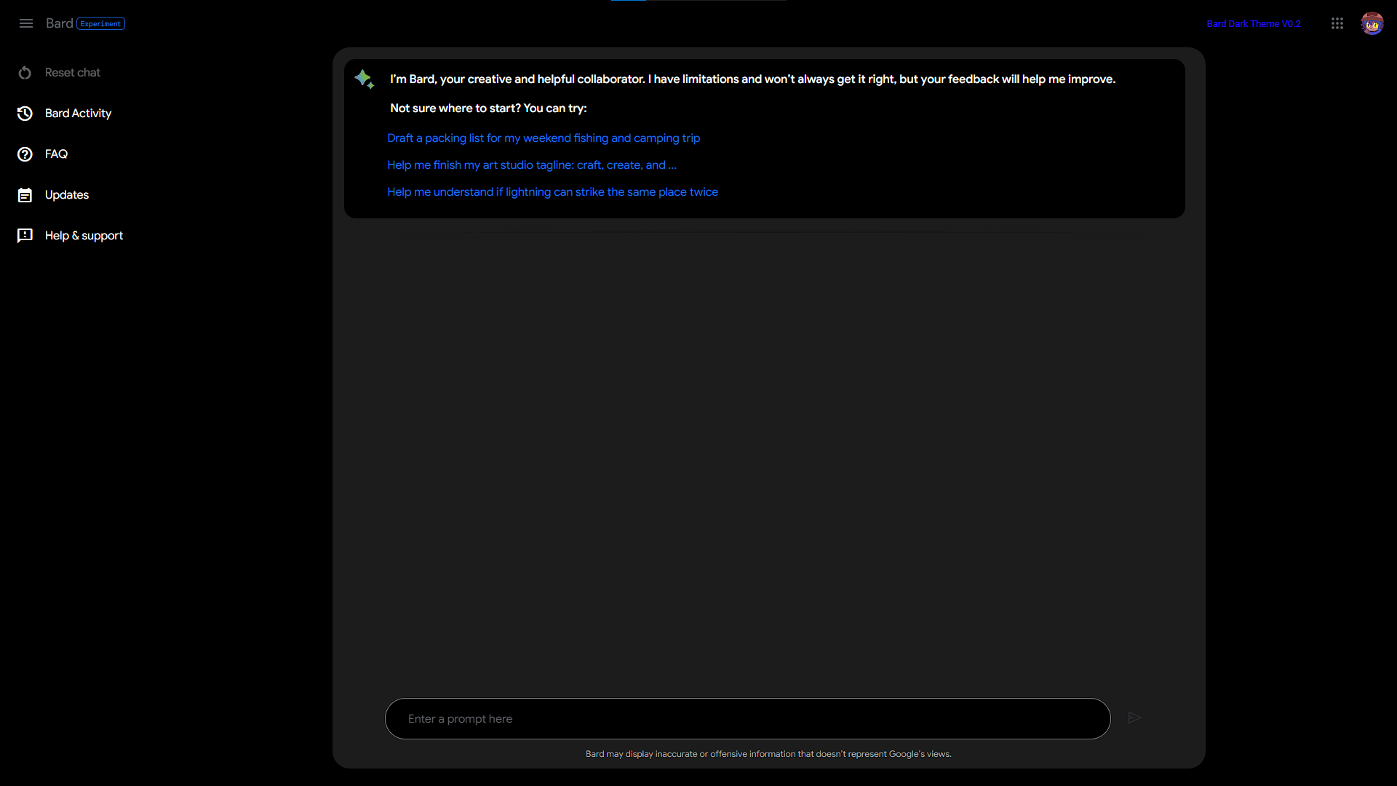Focus the 'Enter a prompt here' field

(747, 718)
